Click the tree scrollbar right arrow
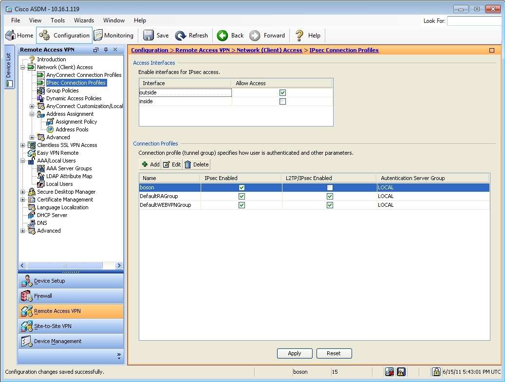The image size is (505, 382). pyautogui.click(x=119, y=266)
